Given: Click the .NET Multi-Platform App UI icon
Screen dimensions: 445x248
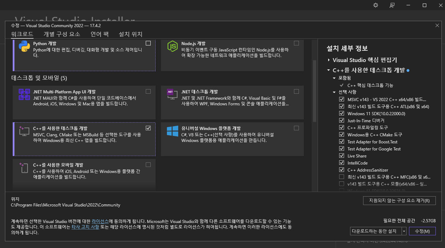Looking at the screenshot, I should 24,94.
